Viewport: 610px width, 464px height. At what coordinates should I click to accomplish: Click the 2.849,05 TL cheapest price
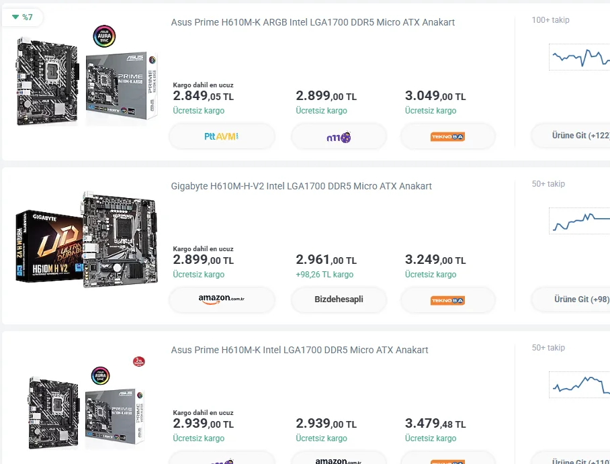pos(203,97)
